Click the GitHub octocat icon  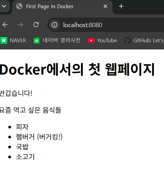point(127,41)
